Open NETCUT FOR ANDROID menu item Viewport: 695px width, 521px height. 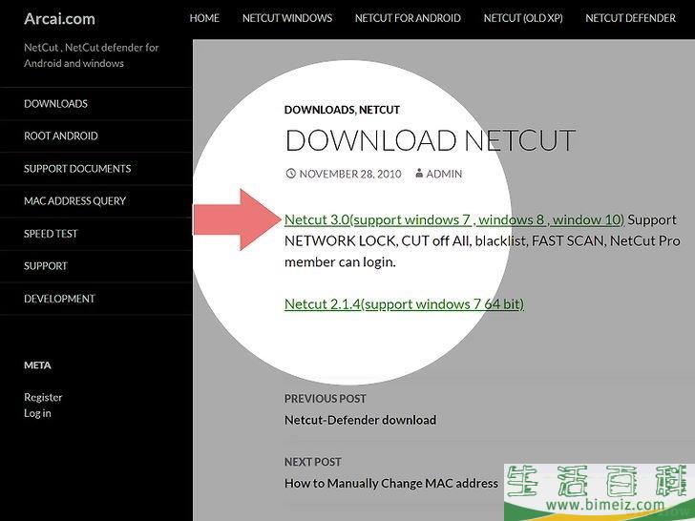408,18
